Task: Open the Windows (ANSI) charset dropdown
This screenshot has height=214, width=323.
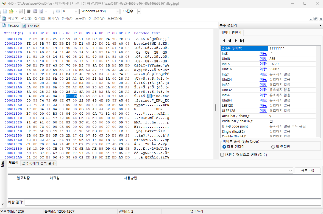Action: click(x=118, y=11)
